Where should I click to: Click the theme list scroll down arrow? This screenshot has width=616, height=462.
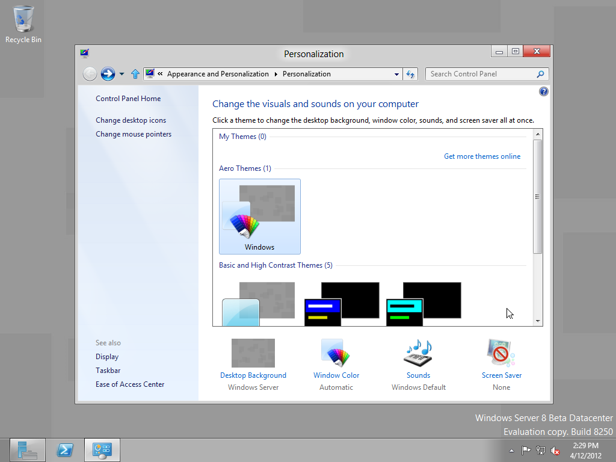pyautogui.click(x=538, y=321)
